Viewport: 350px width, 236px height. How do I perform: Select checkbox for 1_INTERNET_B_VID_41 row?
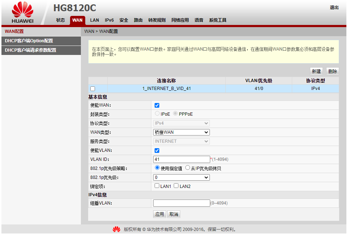[x=92, y=89]
